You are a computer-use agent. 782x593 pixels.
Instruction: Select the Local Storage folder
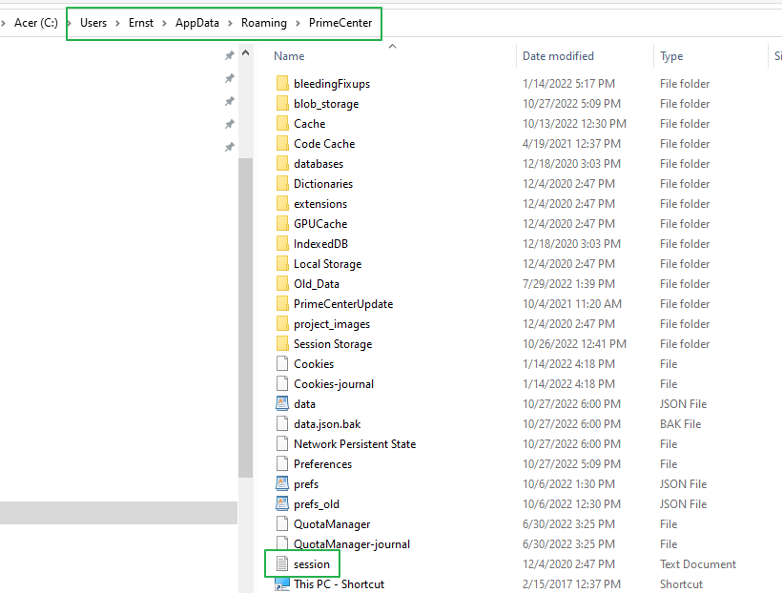[327, 264]
